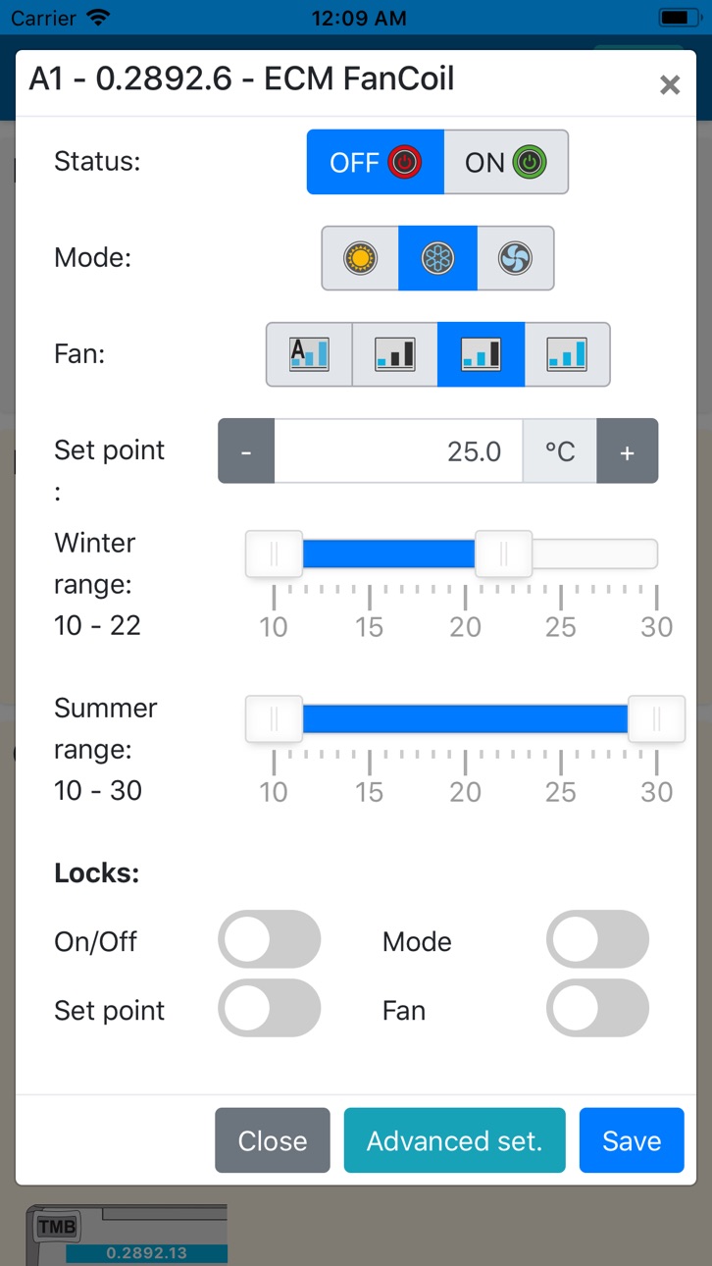Increase set point with plus button

pos(628,451)
